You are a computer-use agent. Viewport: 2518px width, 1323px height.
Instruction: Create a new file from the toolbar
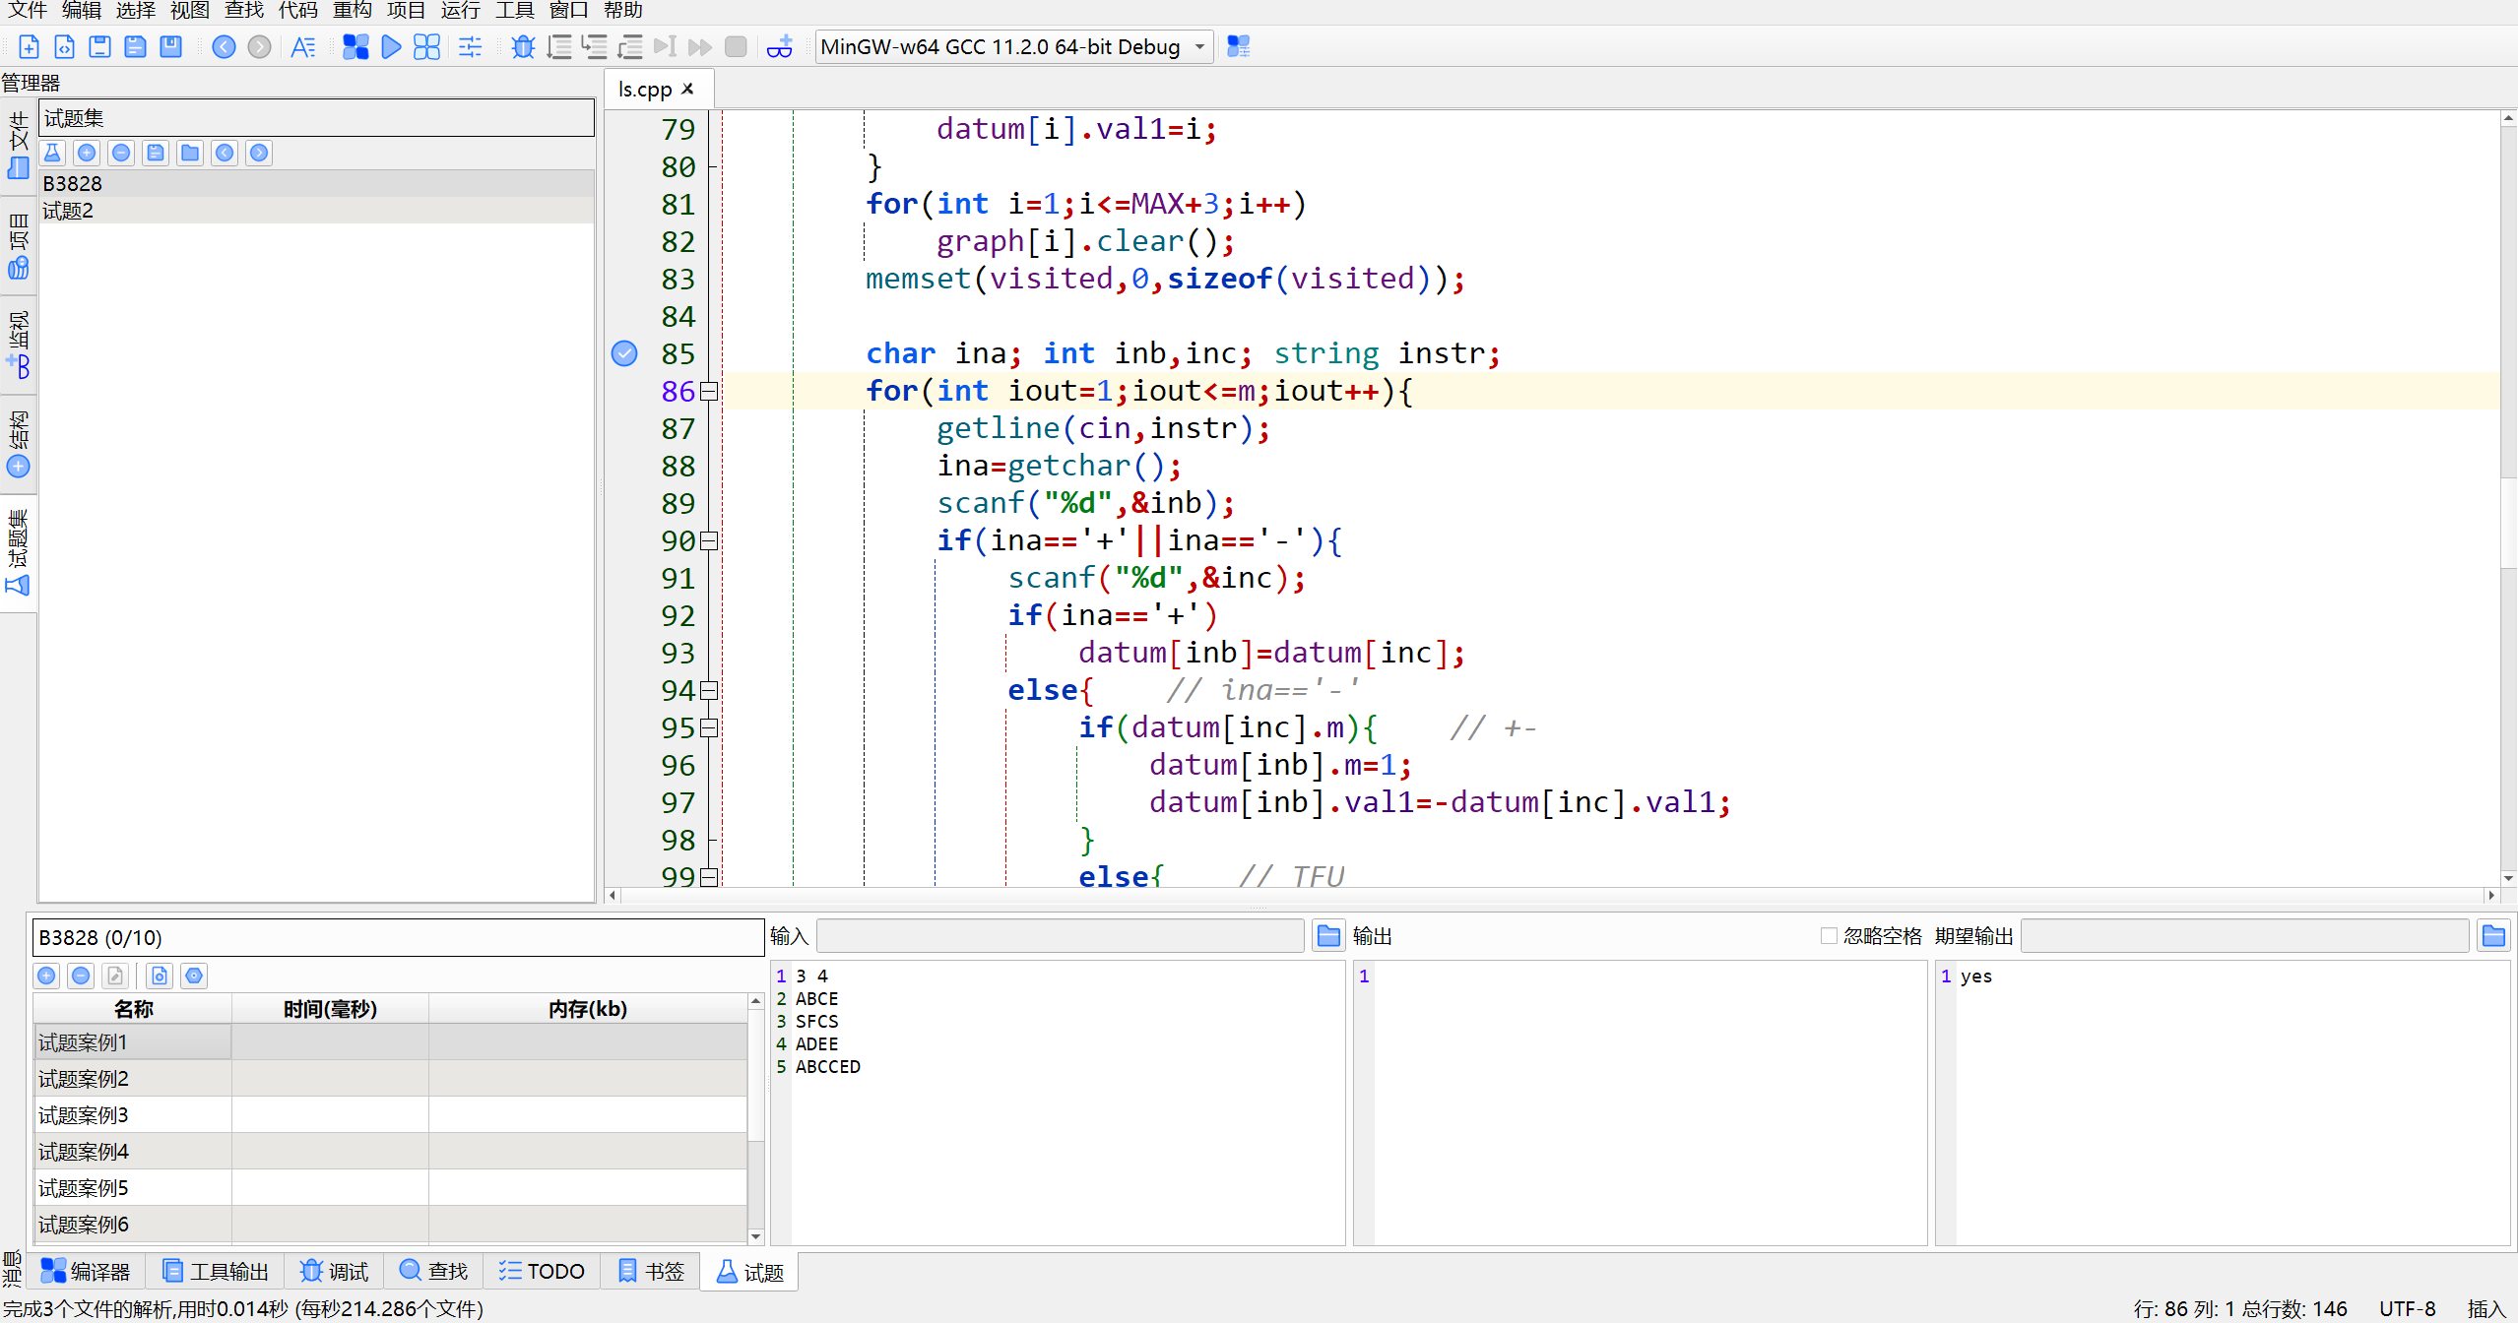tap(29, 46)
